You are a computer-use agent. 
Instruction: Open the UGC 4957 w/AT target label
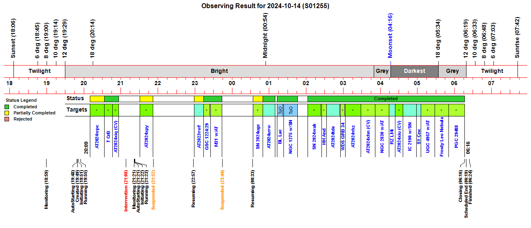coord(428,137)
